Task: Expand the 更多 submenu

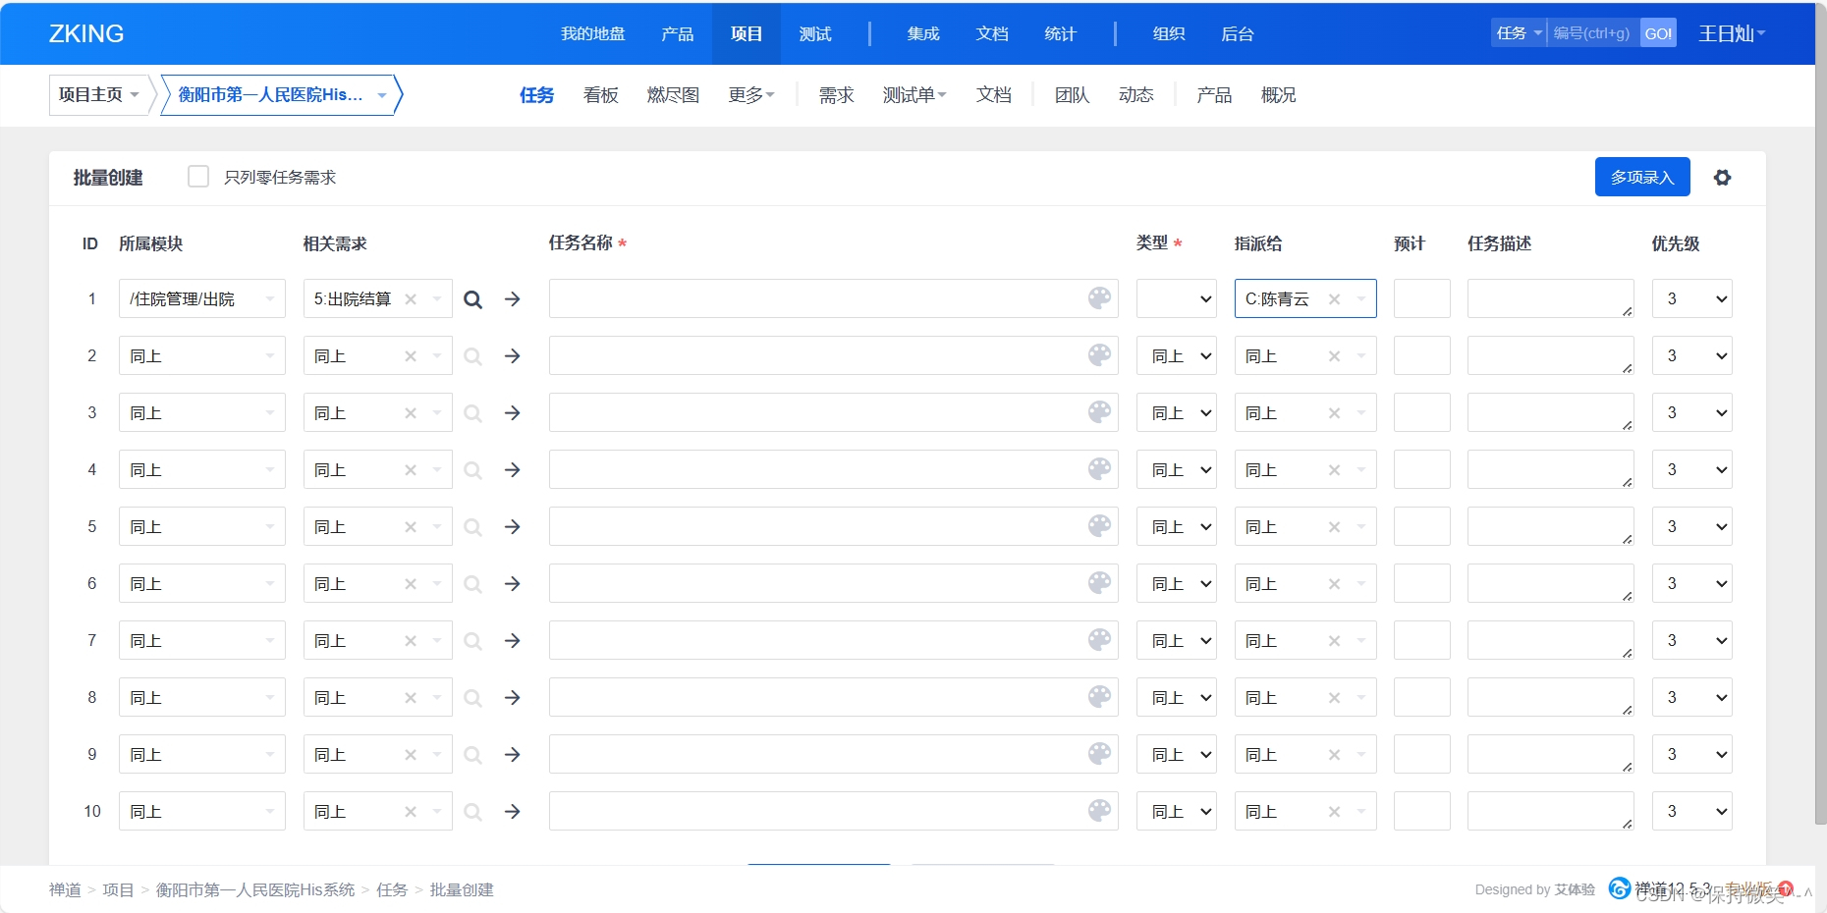Action: [751, 95]
